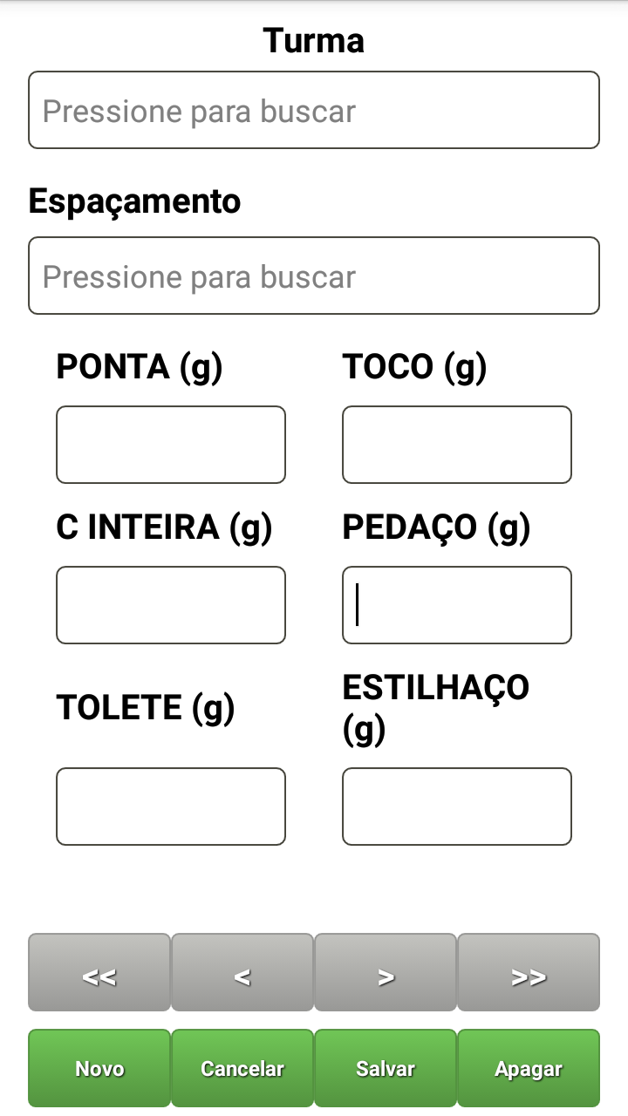Tap the Espaçamento label
Image resolution: width=628 pixels, height=1116 pixels.
[135, 201]
